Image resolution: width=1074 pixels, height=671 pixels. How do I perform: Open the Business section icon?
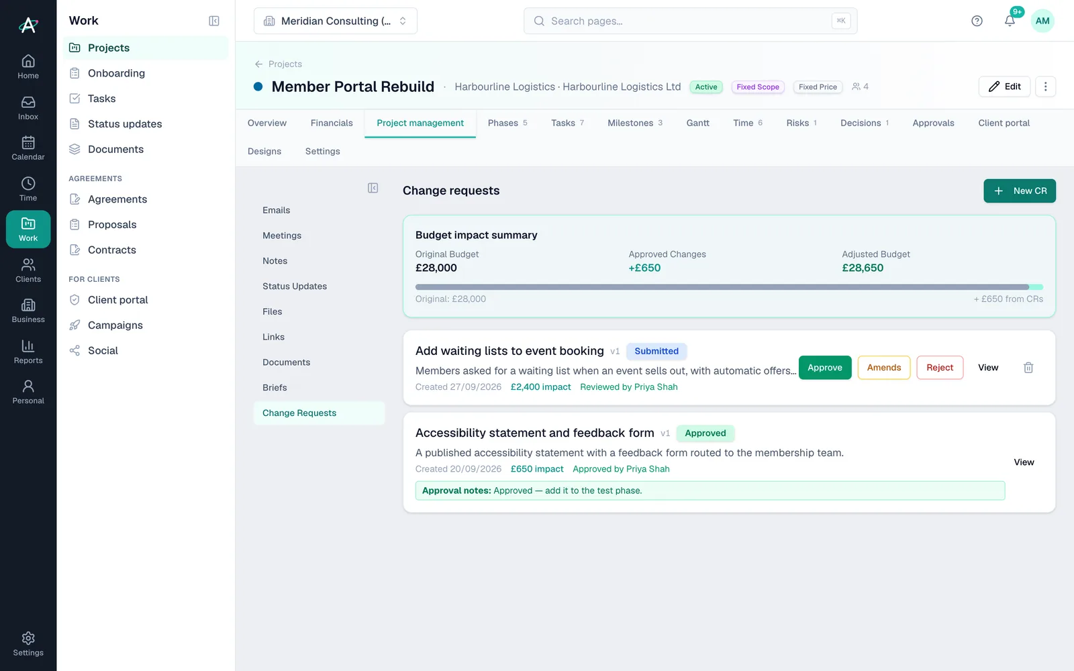point(28,311)
